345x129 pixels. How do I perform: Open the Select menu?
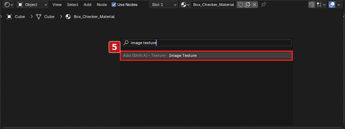pos(73,5)
